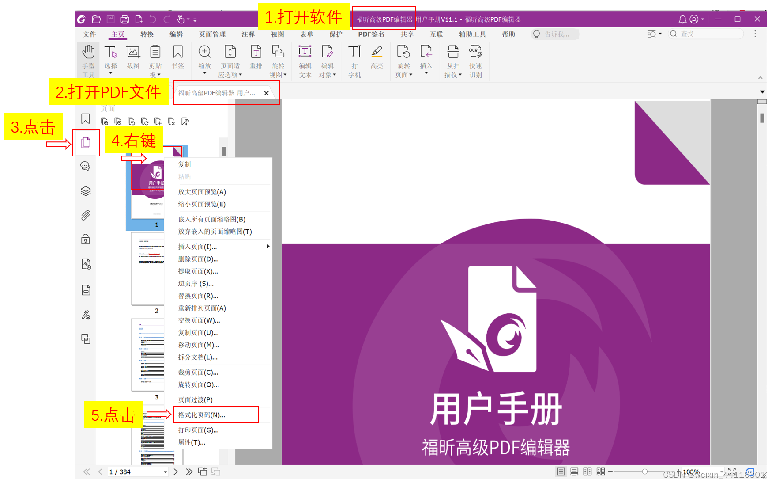Open the Bookmarks panel in left sidebar
Image resolution: width=772 pixels, height=483 pixels.
[86, 119]
